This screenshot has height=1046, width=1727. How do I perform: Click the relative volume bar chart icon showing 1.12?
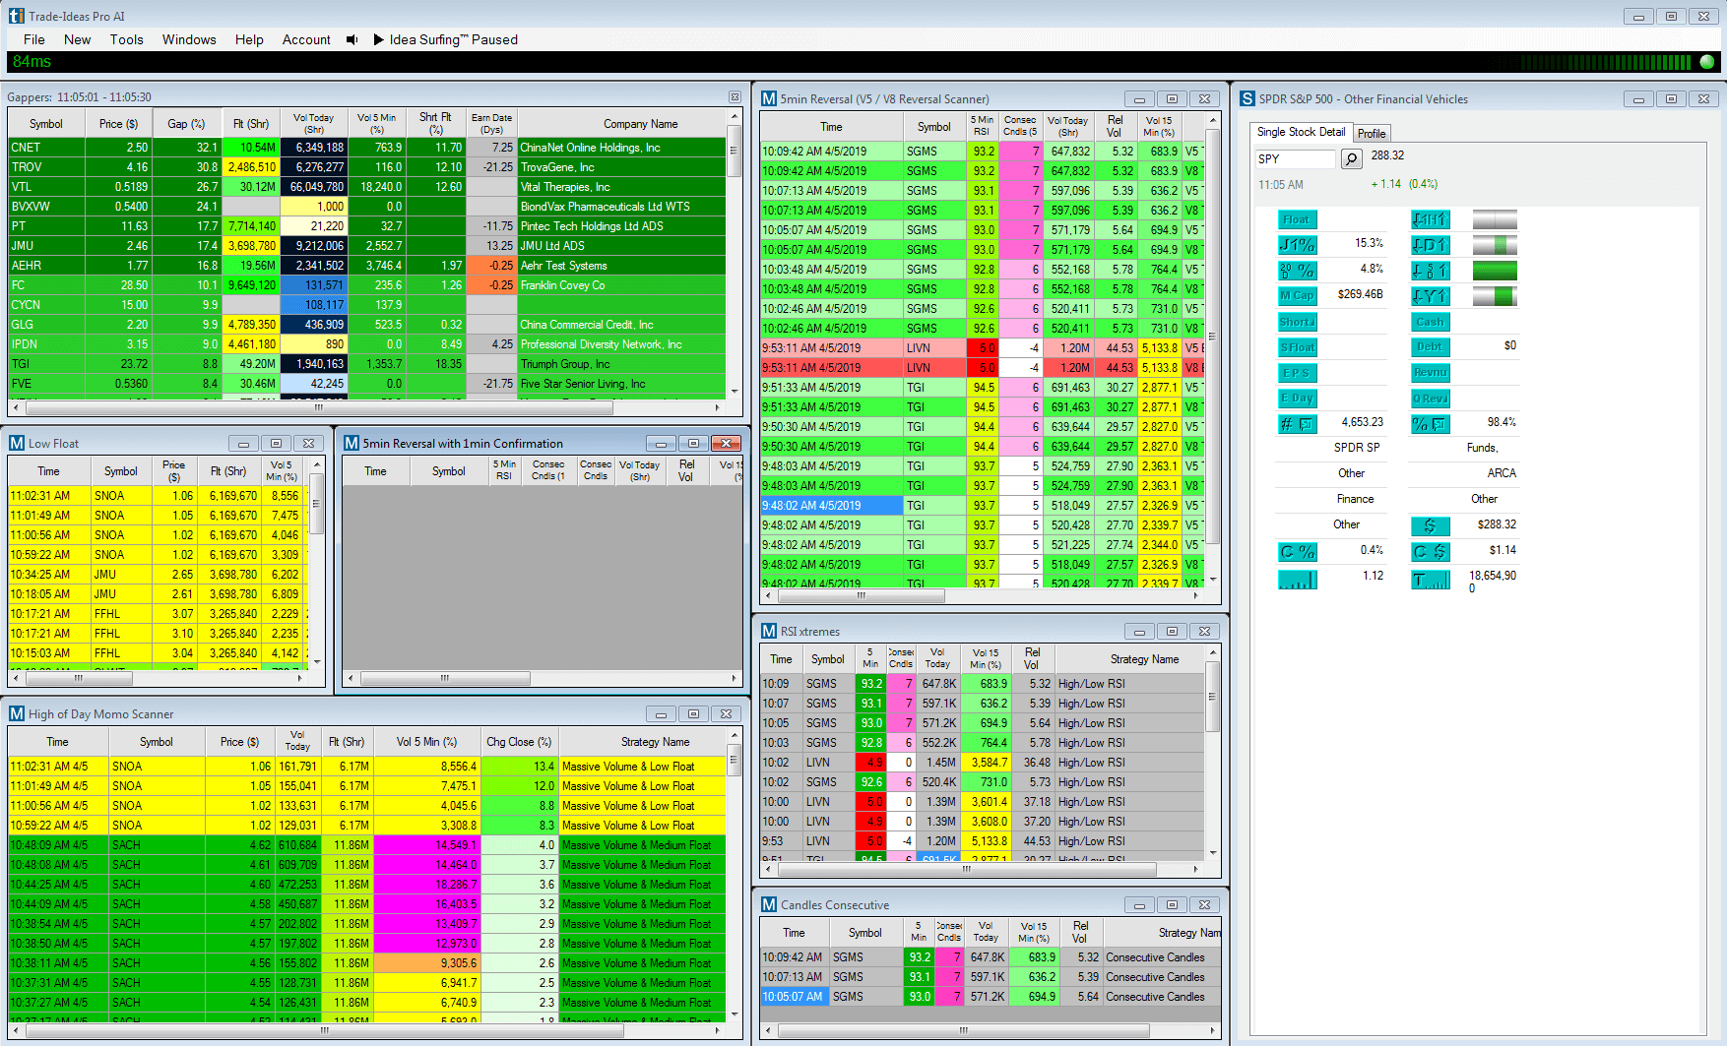1297,580
